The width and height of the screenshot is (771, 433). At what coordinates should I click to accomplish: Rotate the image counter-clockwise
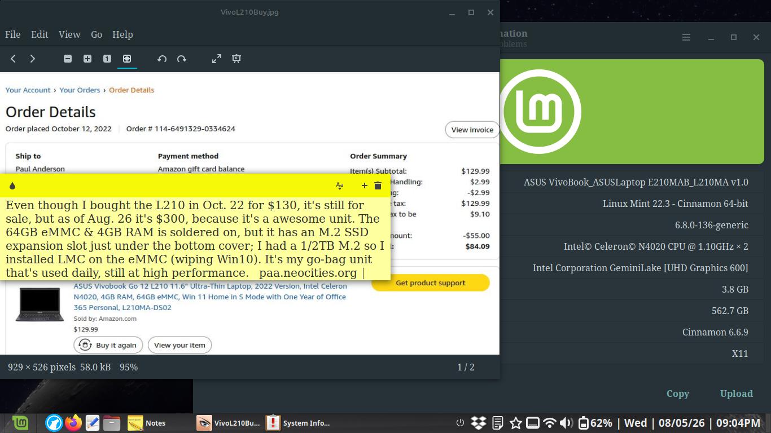tap(162, 59)
